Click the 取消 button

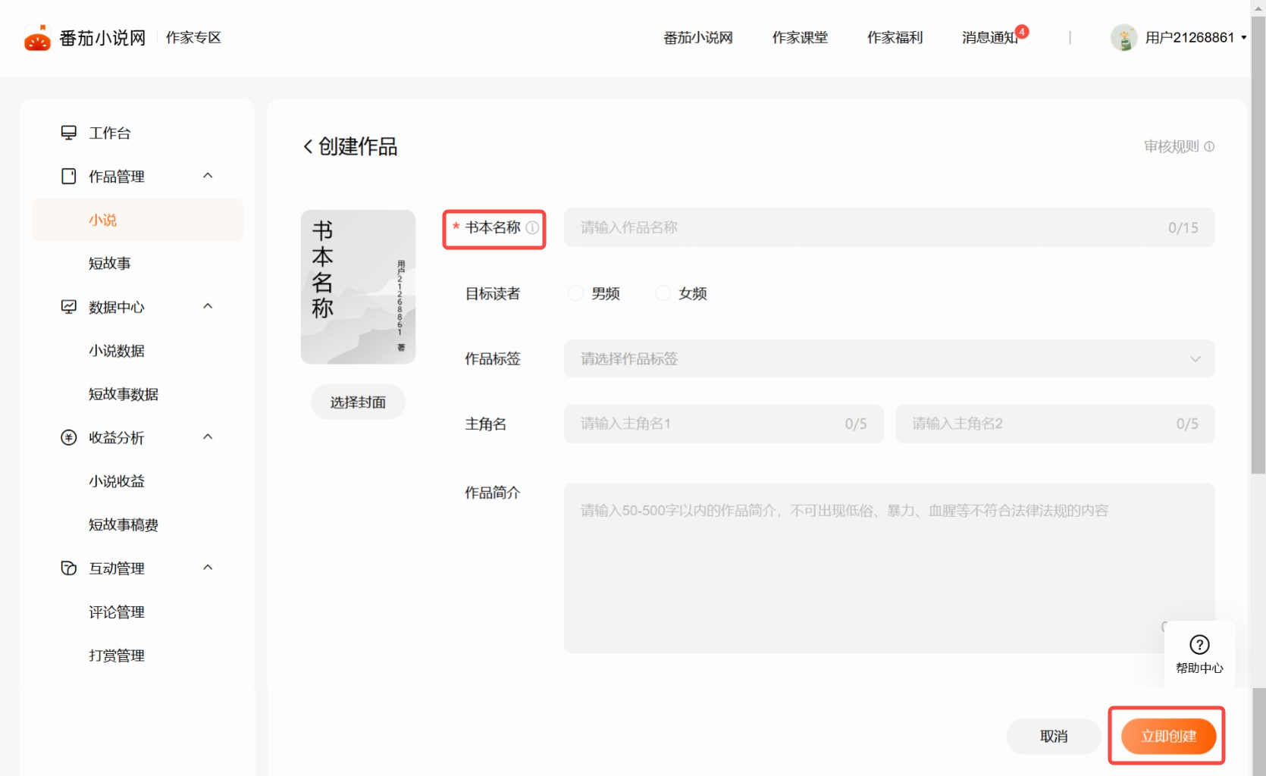point(1053,736)
